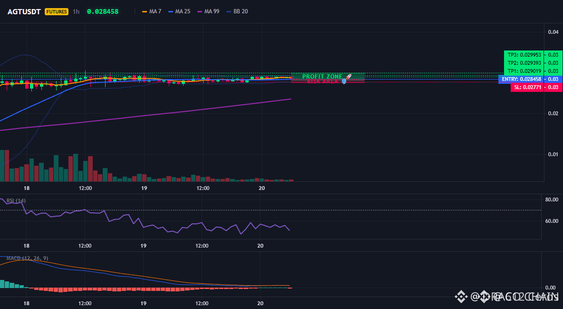Click the FUTURES badge
The width and height of the screenshot is (563, 309).
click(x=57, y=11)
